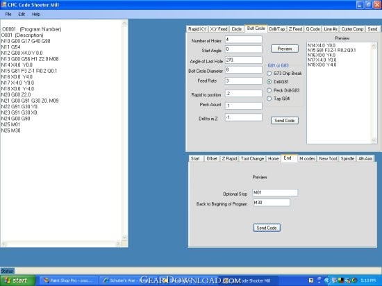Switch to the X,Y Feed tab
Screen dimensions: 382x286
click(219, 29)
